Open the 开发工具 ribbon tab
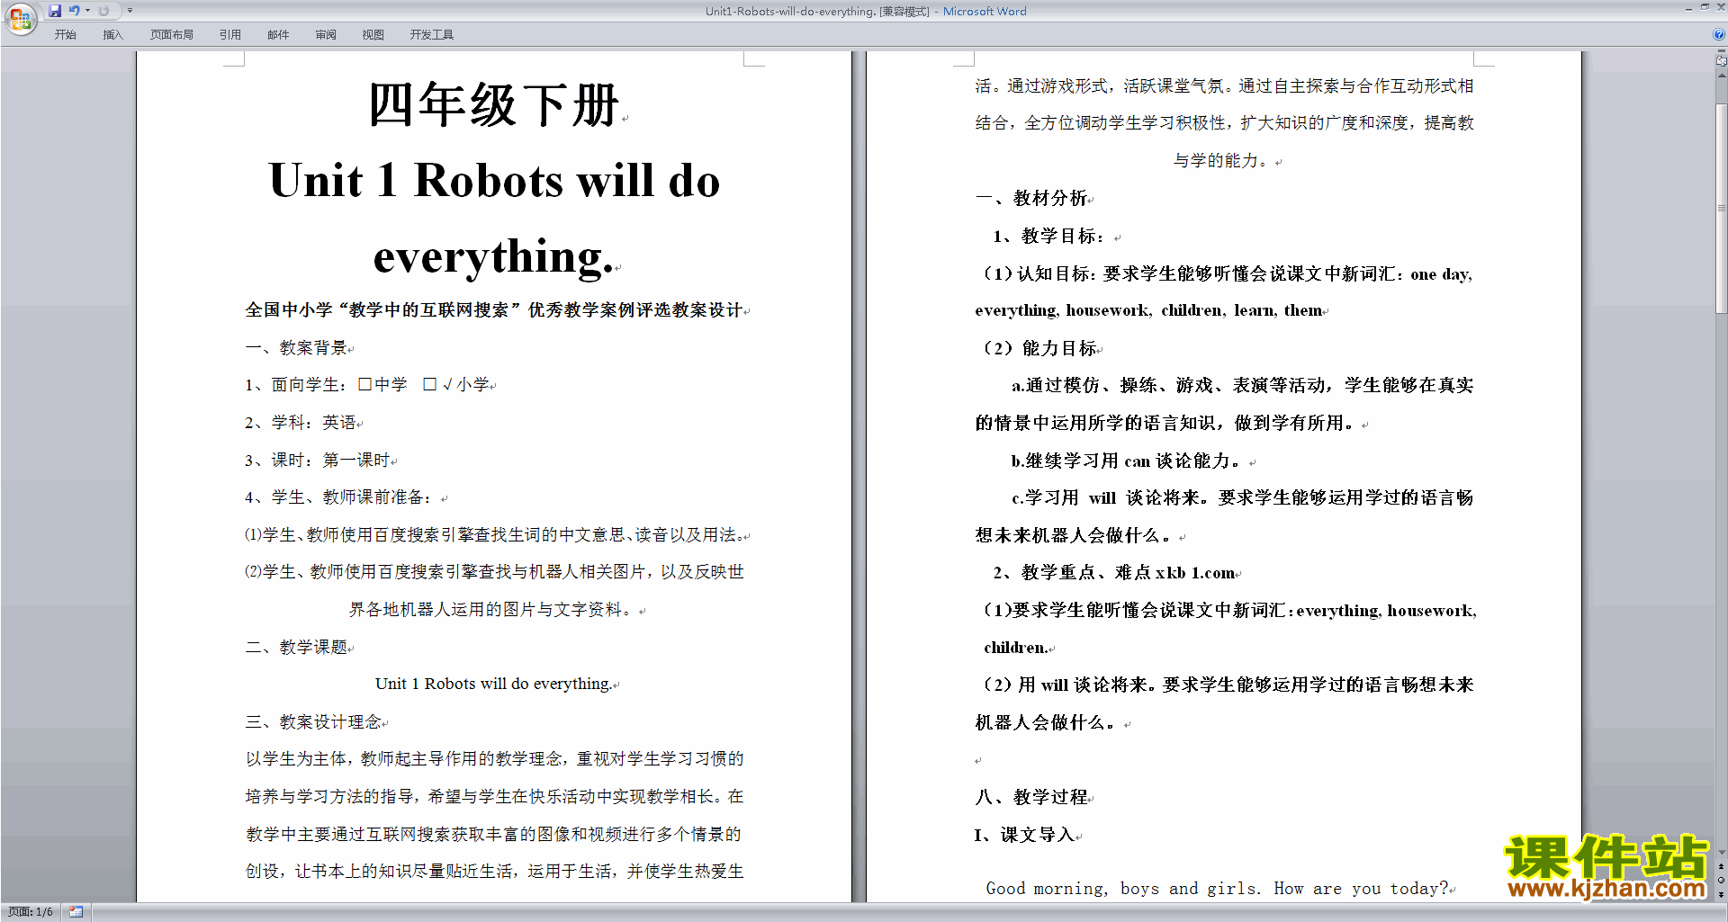This screenshot has width=1728, height=922. coord(431,35)
